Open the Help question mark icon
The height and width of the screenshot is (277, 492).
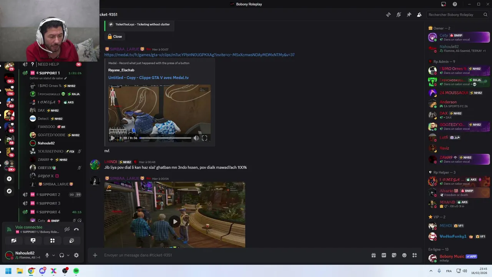[455, 4]
